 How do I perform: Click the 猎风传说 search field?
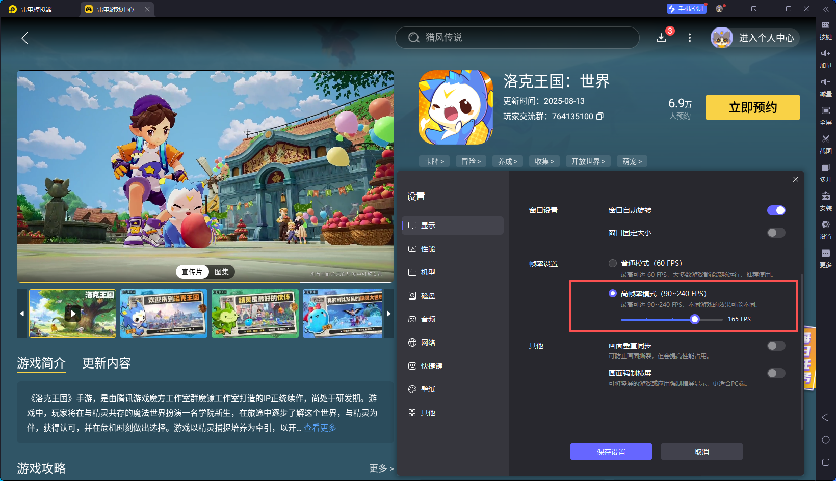pyautogui.click(x=517, y=38)
